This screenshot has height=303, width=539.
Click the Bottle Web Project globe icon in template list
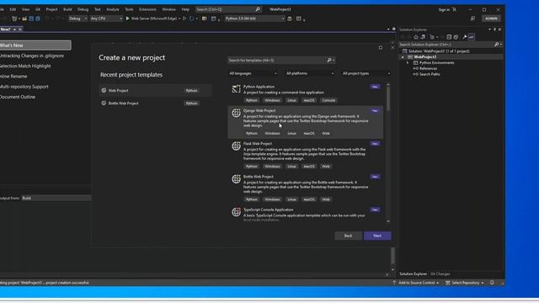(236, 179)
